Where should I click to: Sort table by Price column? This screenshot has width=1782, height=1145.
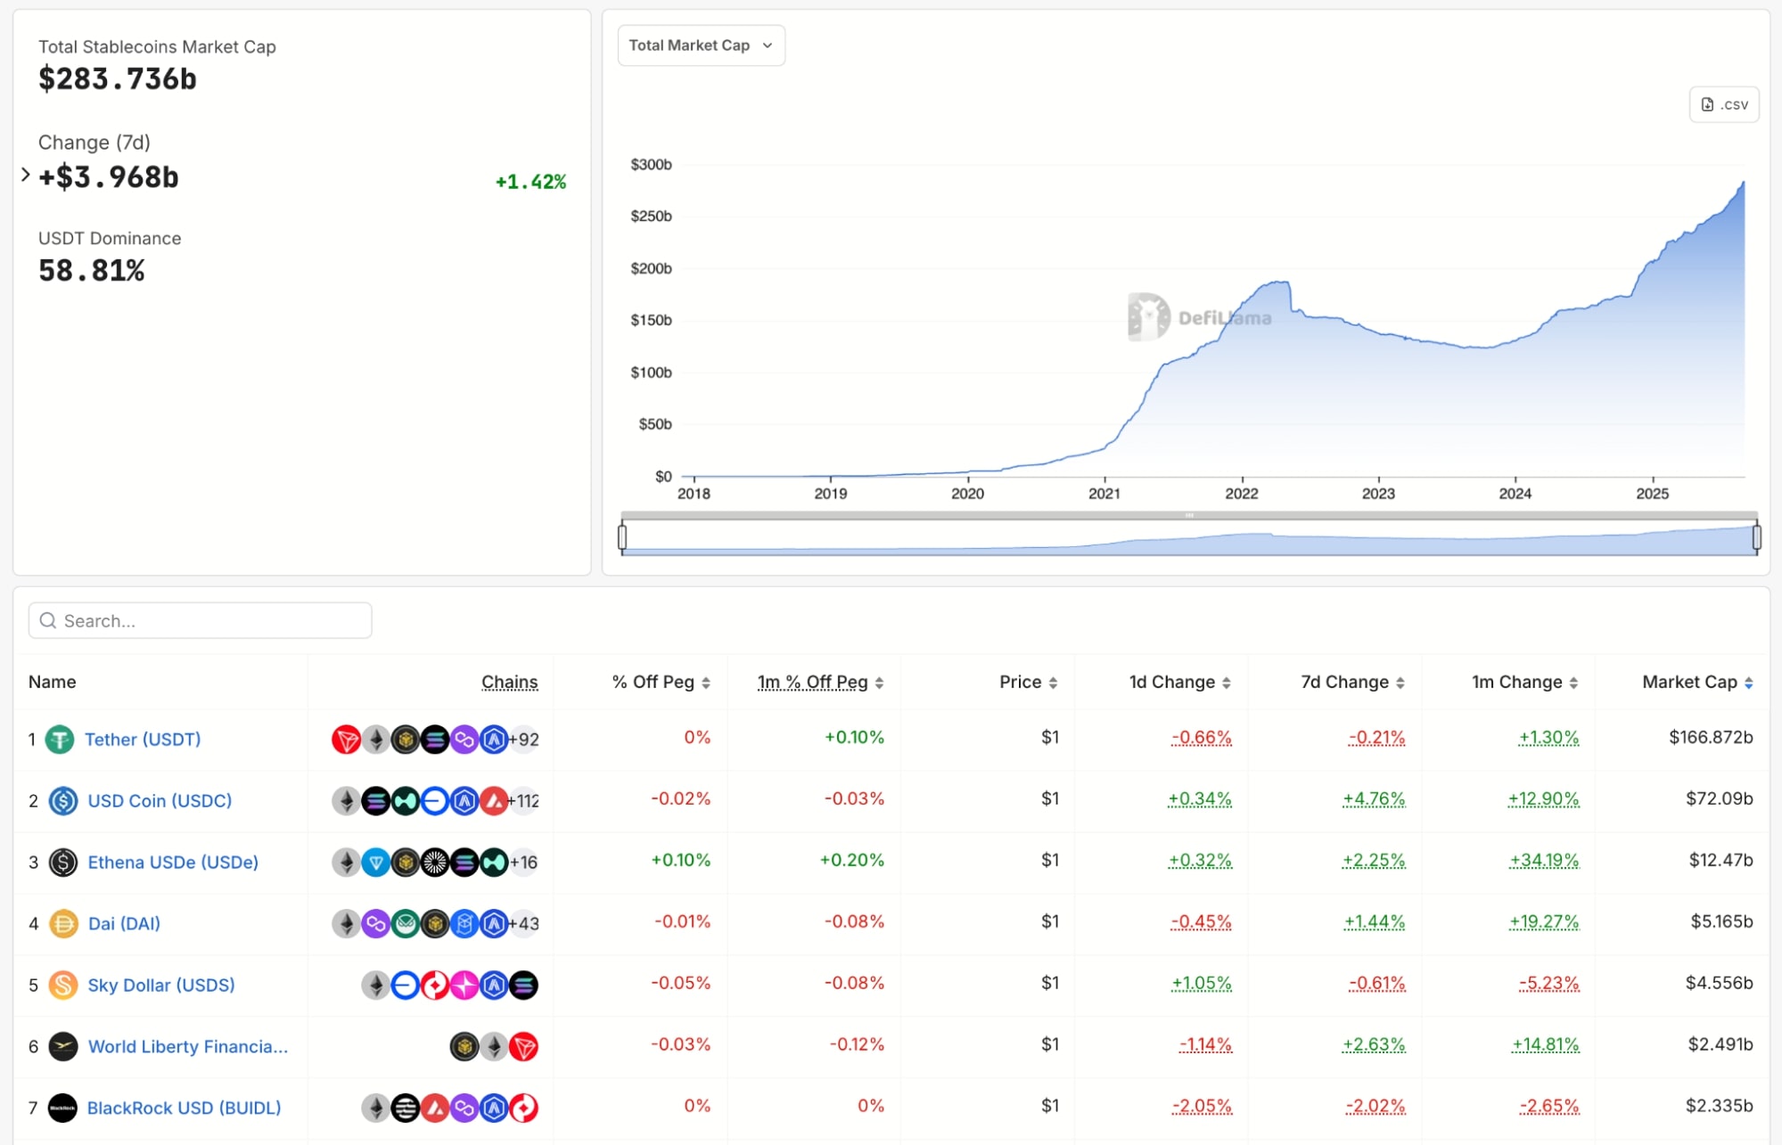[x=1028, y=683]
